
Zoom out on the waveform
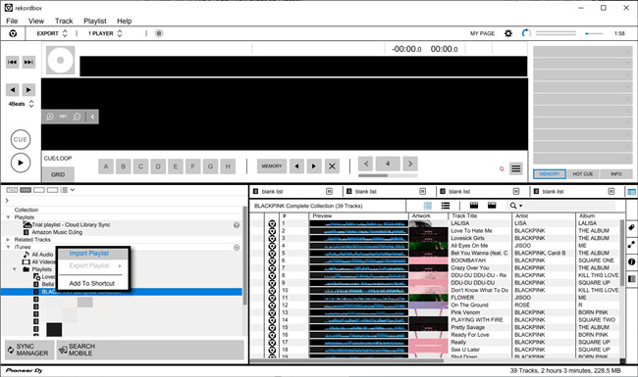pos(77,117)
